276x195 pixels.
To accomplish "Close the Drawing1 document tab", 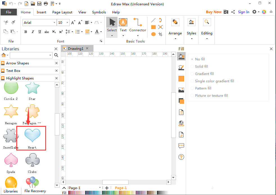I will [x=87, y=48].
